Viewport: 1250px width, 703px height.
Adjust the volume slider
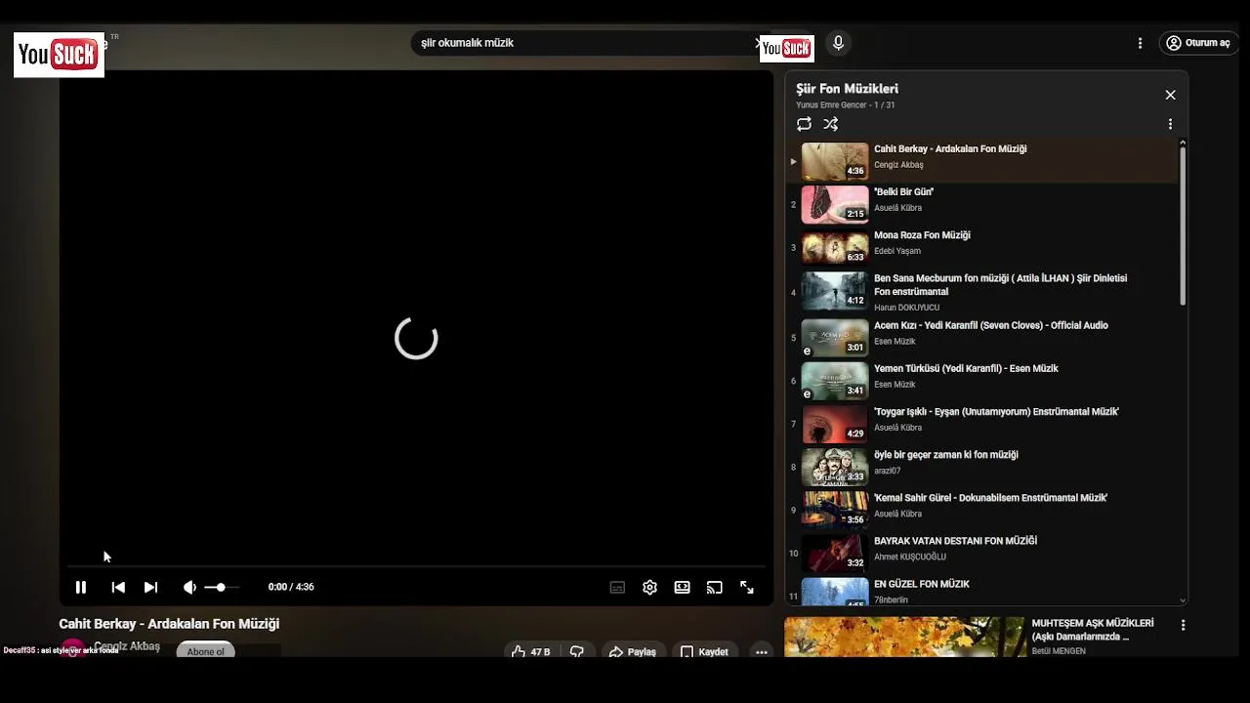(221, 587)
